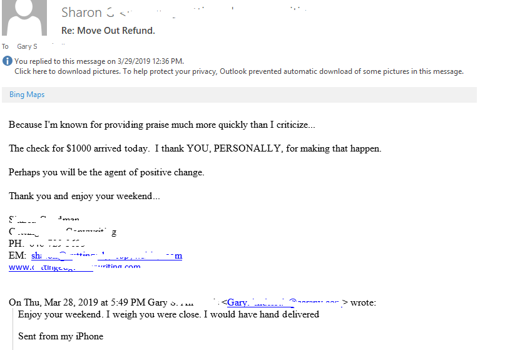The image size is (510, 350).
Task: Click 'Perhaps you will be the agent' line
Action: [106, 172]
